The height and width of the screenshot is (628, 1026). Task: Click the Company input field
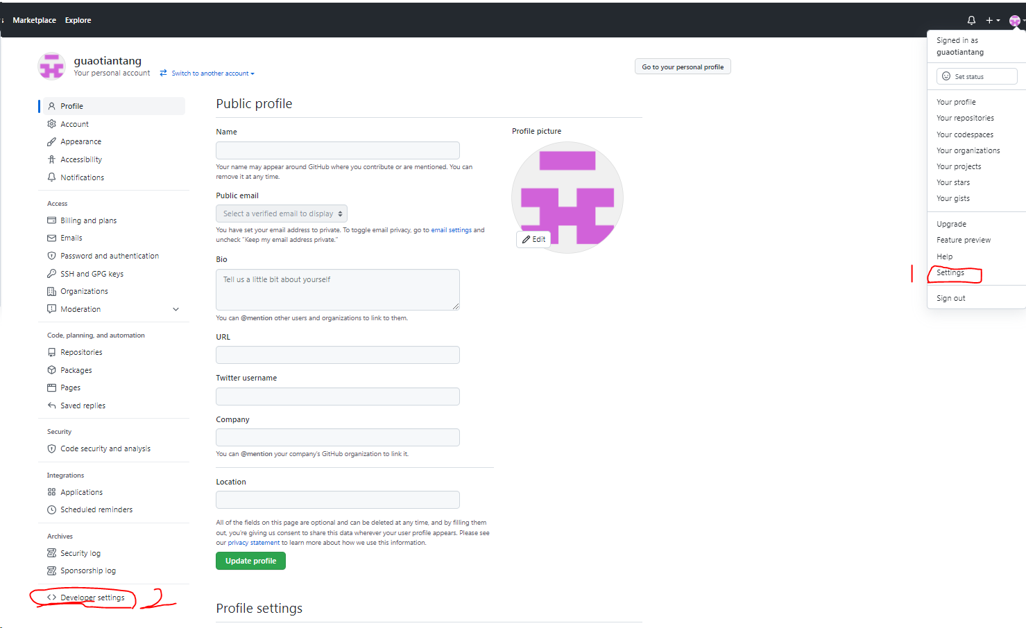point(338,437)
